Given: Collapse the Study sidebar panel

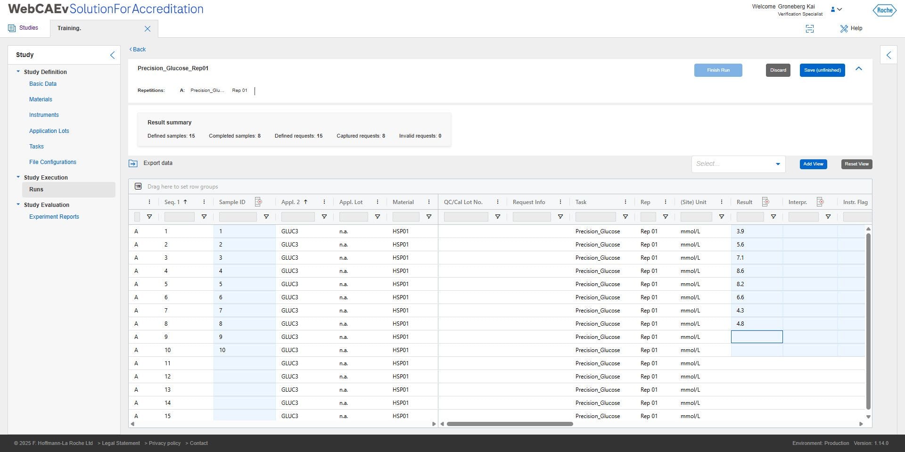Looking at the screenshot, I should pos(112,55).
